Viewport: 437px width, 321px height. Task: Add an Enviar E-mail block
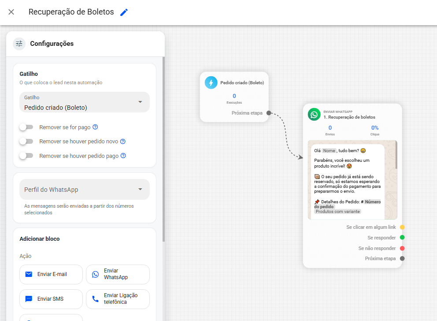tap(51, 274)
